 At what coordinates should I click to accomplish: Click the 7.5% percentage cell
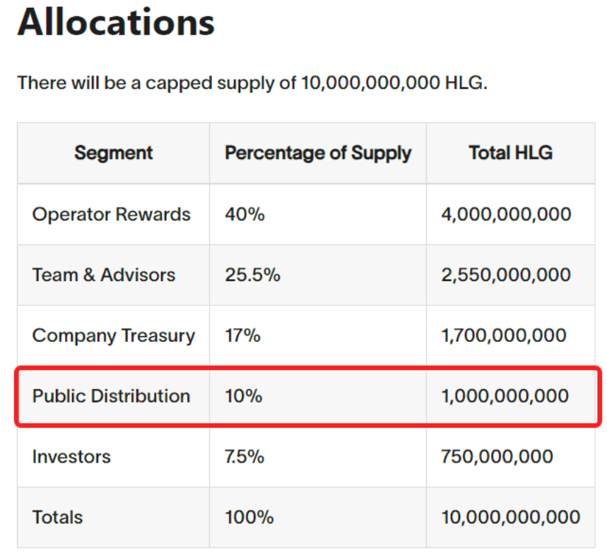[244, 456]
